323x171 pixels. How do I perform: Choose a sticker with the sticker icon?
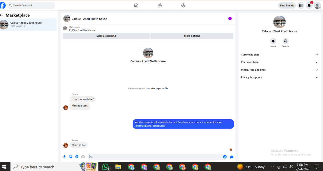pos(77,157)
